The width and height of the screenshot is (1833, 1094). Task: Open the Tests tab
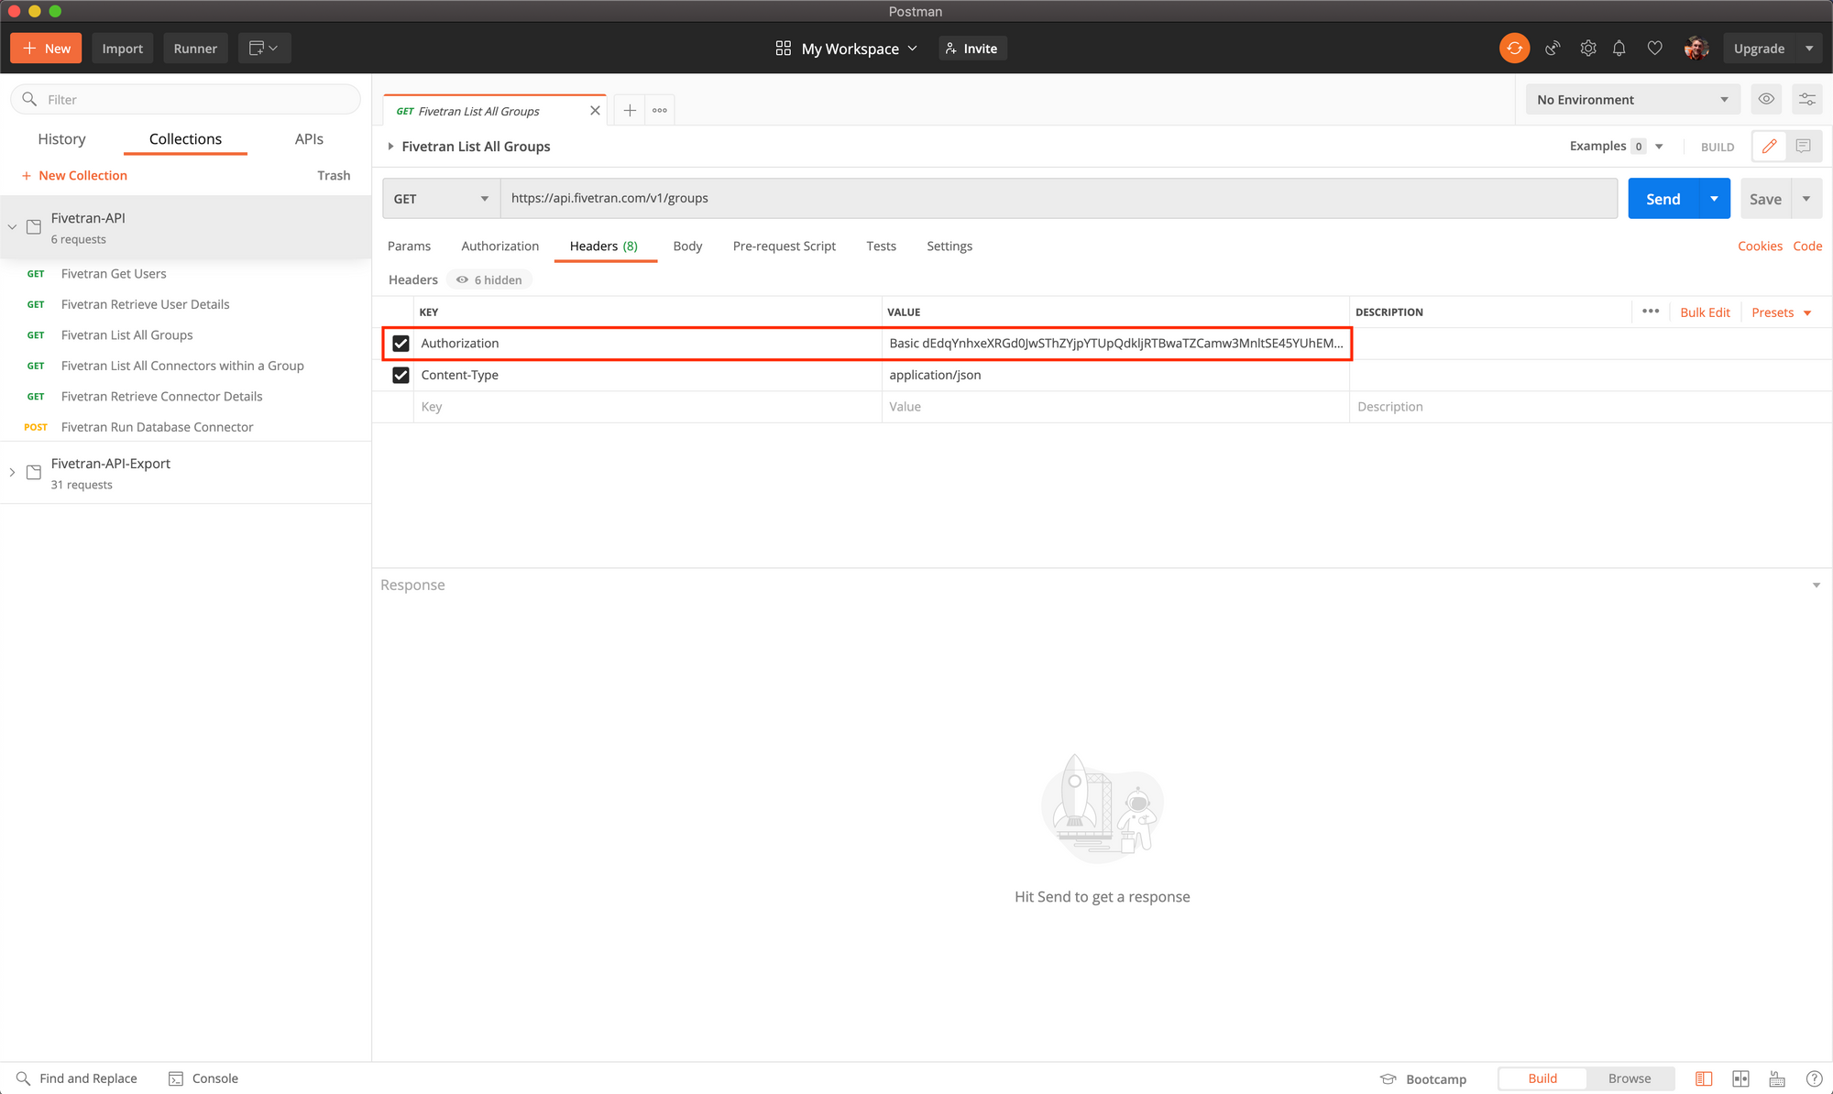(x=881, y=246)
